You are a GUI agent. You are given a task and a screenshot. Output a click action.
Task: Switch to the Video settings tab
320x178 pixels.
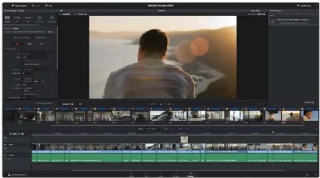[18, 44]
